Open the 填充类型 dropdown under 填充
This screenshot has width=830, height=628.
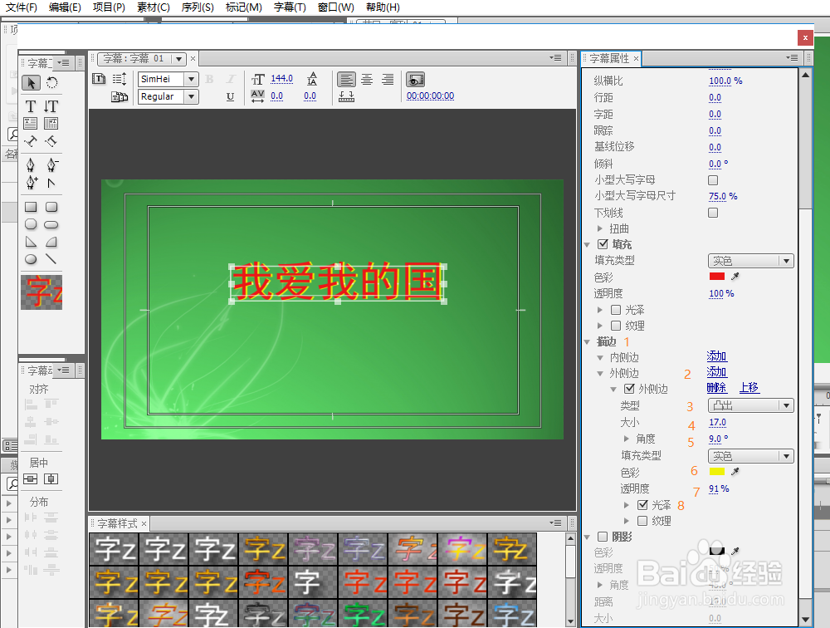pos(750,261)
